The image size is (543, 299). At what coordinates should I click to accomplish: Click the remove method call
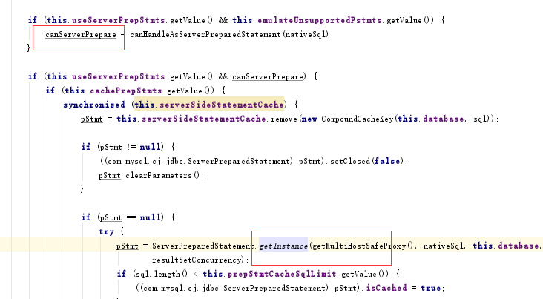coord(284,119)
